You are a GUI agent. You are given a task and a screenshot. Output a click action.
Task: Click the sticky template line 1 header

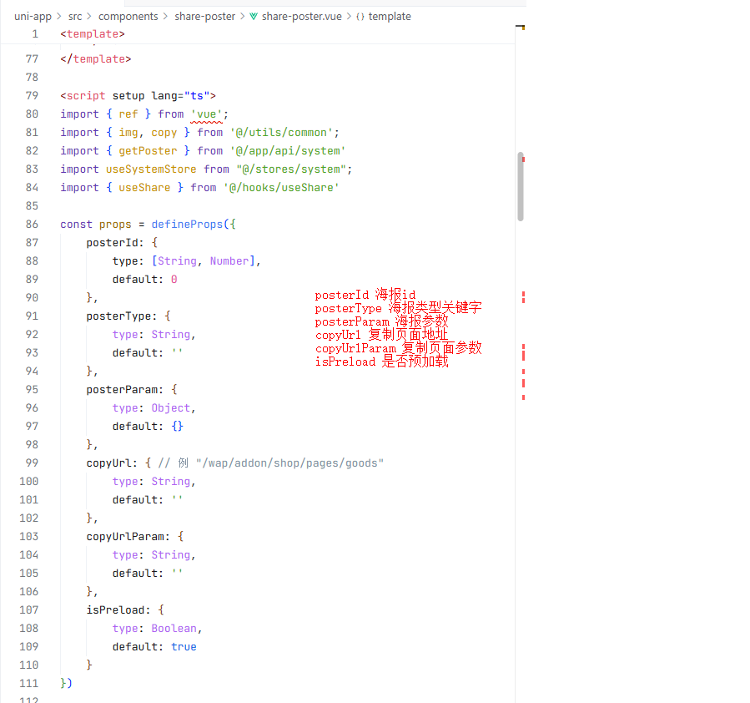click(92, 34)
